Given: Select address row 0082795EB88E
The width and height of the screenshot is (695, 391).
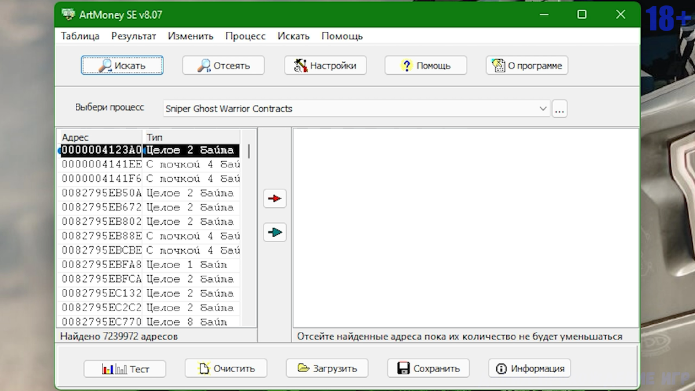Looking at the screenshot, I should coord(150,236).
